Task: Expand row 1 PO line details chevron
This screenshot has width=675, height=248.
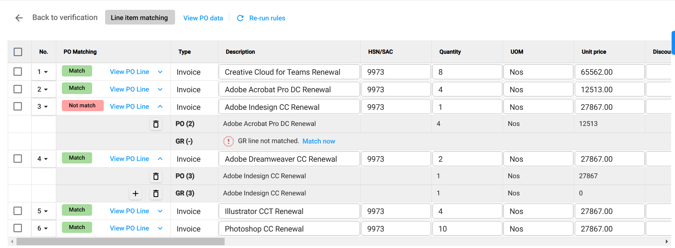Action: [160, 72]
